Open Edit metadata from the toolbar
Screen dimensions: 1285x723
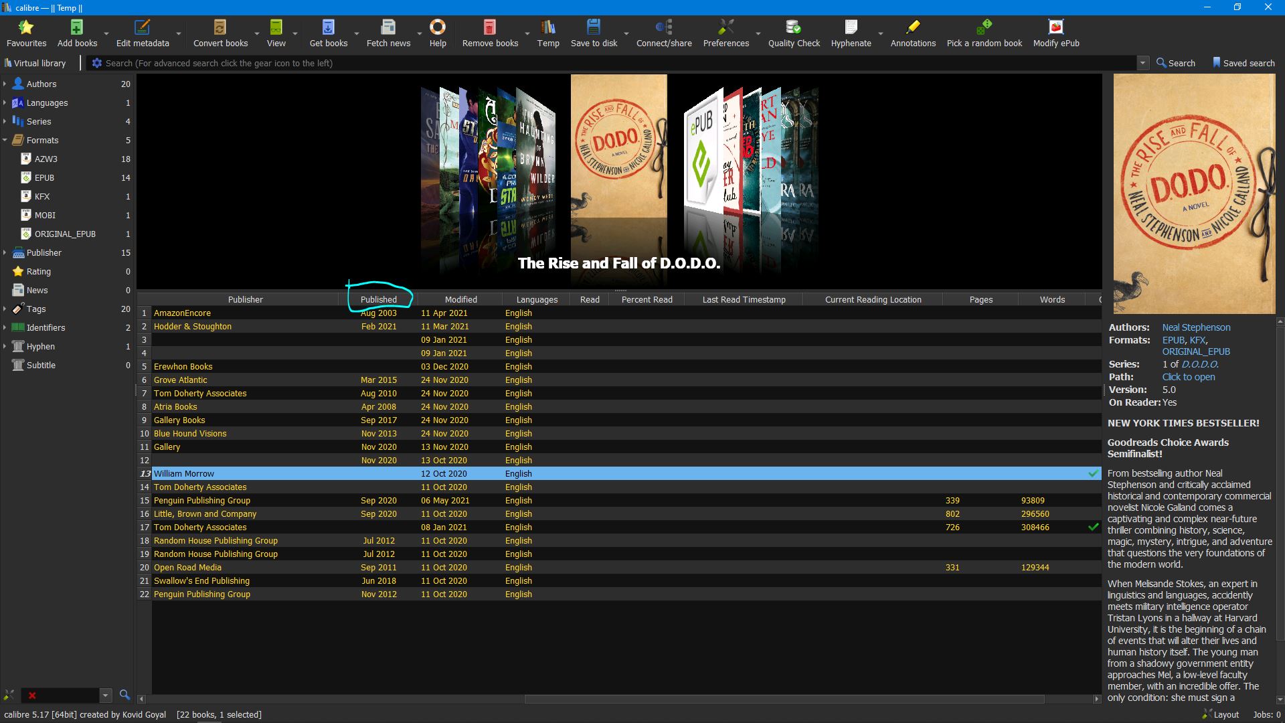coord(142,28)
